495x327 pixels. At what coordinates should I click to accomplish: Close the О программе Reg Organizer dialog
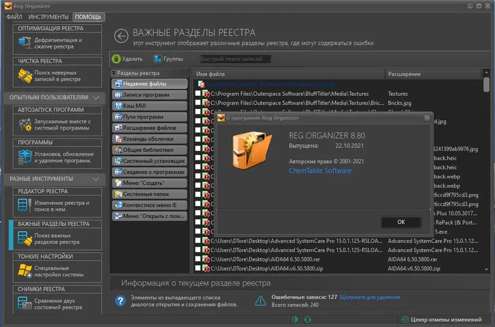(x=427, y=118)
